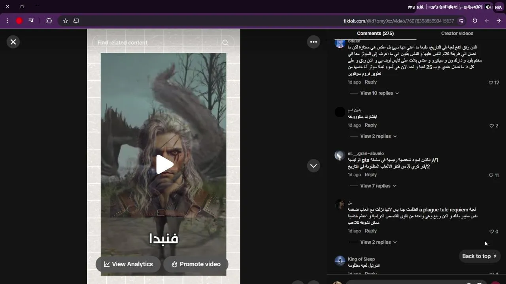The width and height of the screenshot is (506, 284).
Task: Click el.__.gran~abuelo's avatar
Action: click(340, 155)
